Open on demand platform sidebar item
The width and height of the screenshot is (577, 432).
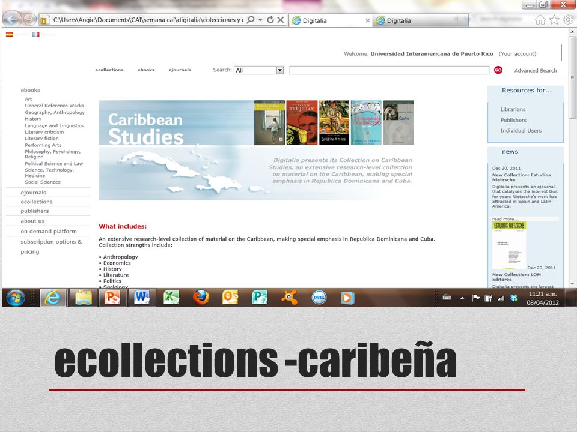tap(49, 231)
